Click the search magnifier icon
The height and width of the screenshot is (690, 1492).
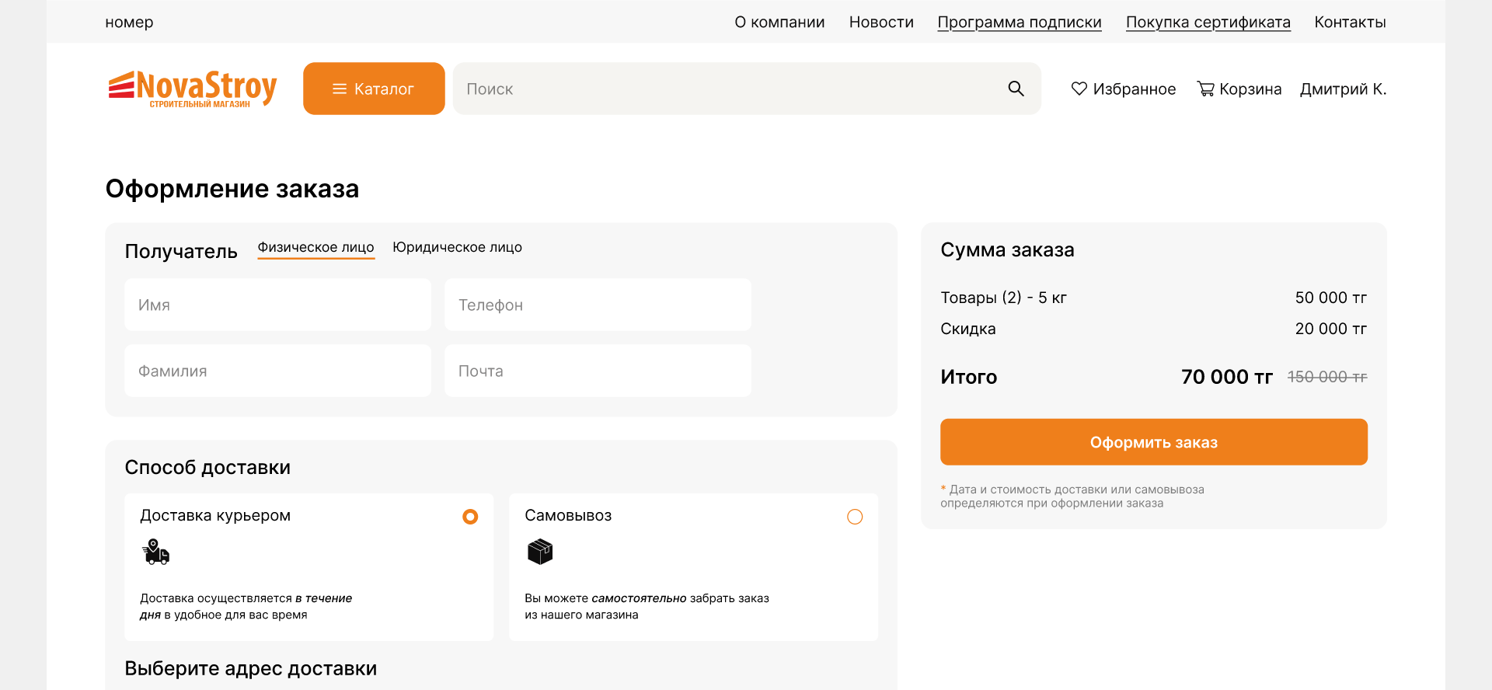[1016, 89]
